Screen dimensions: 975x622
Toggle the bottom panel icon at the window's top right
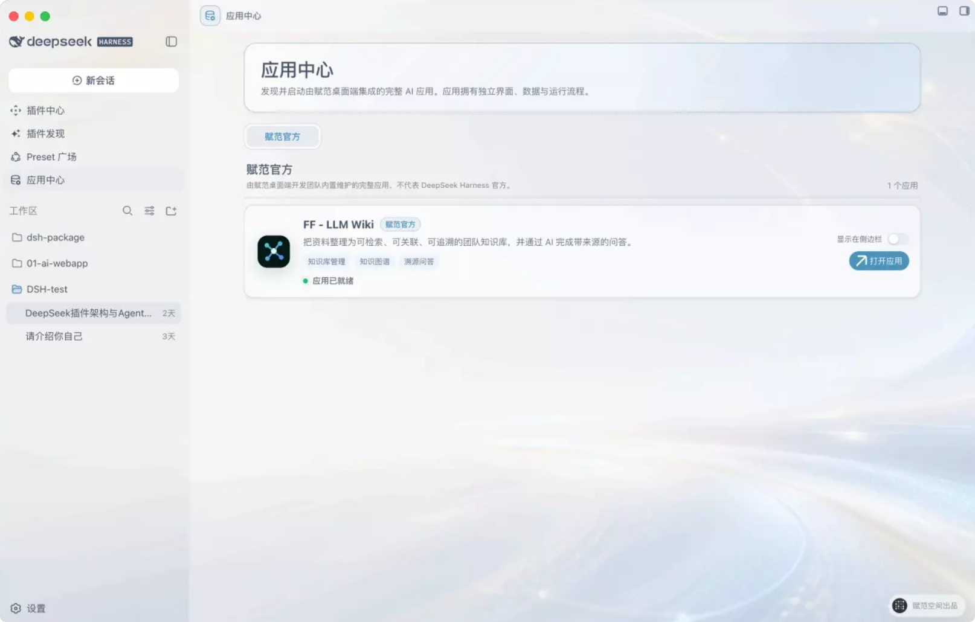[942, 11]
